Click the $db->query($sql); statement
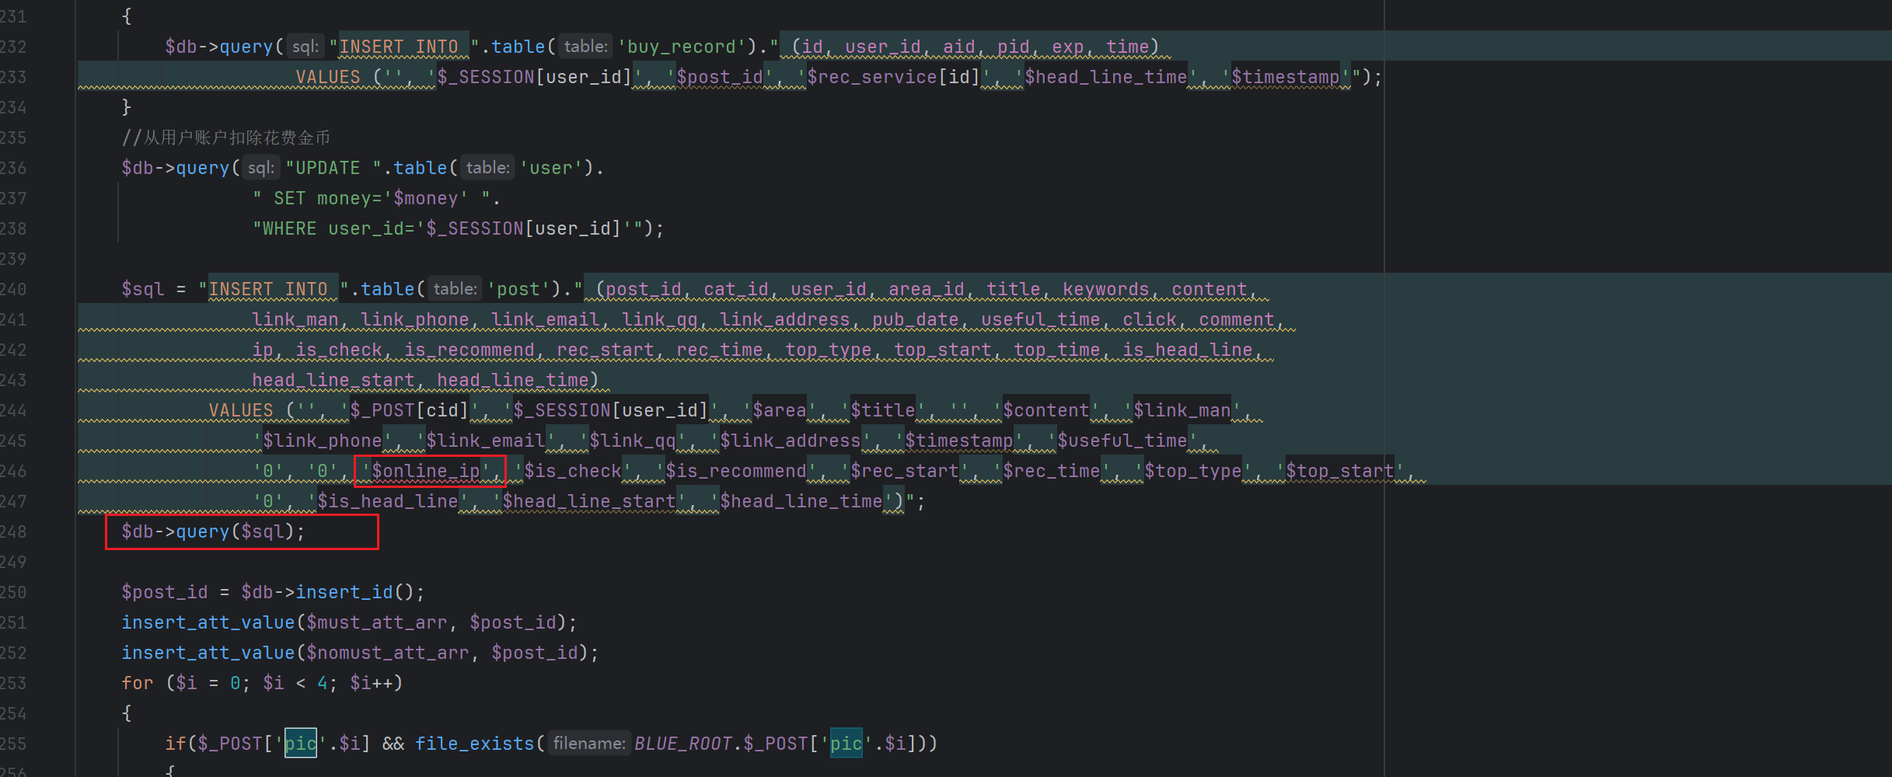This screenshot has width=1892, height=777. click(213, 531)
